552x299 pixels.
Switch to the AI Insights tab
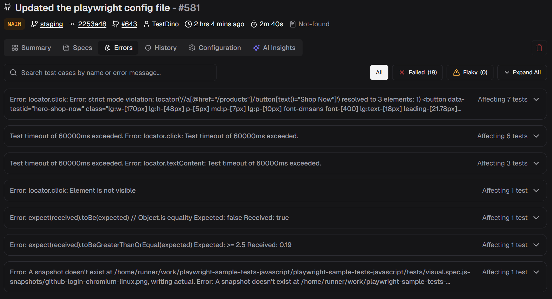(274, 48)
